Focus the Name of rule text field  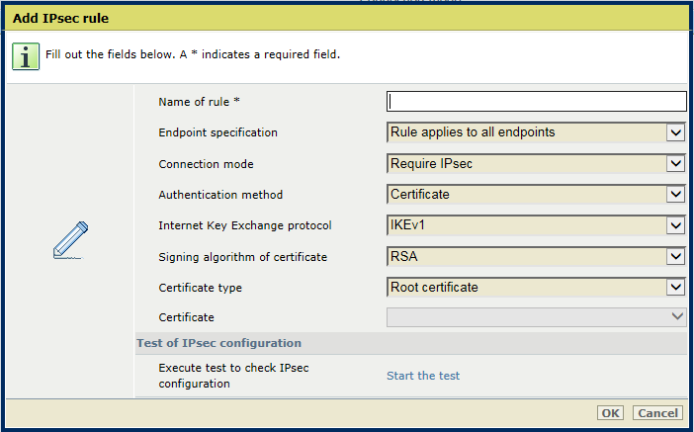537,102
